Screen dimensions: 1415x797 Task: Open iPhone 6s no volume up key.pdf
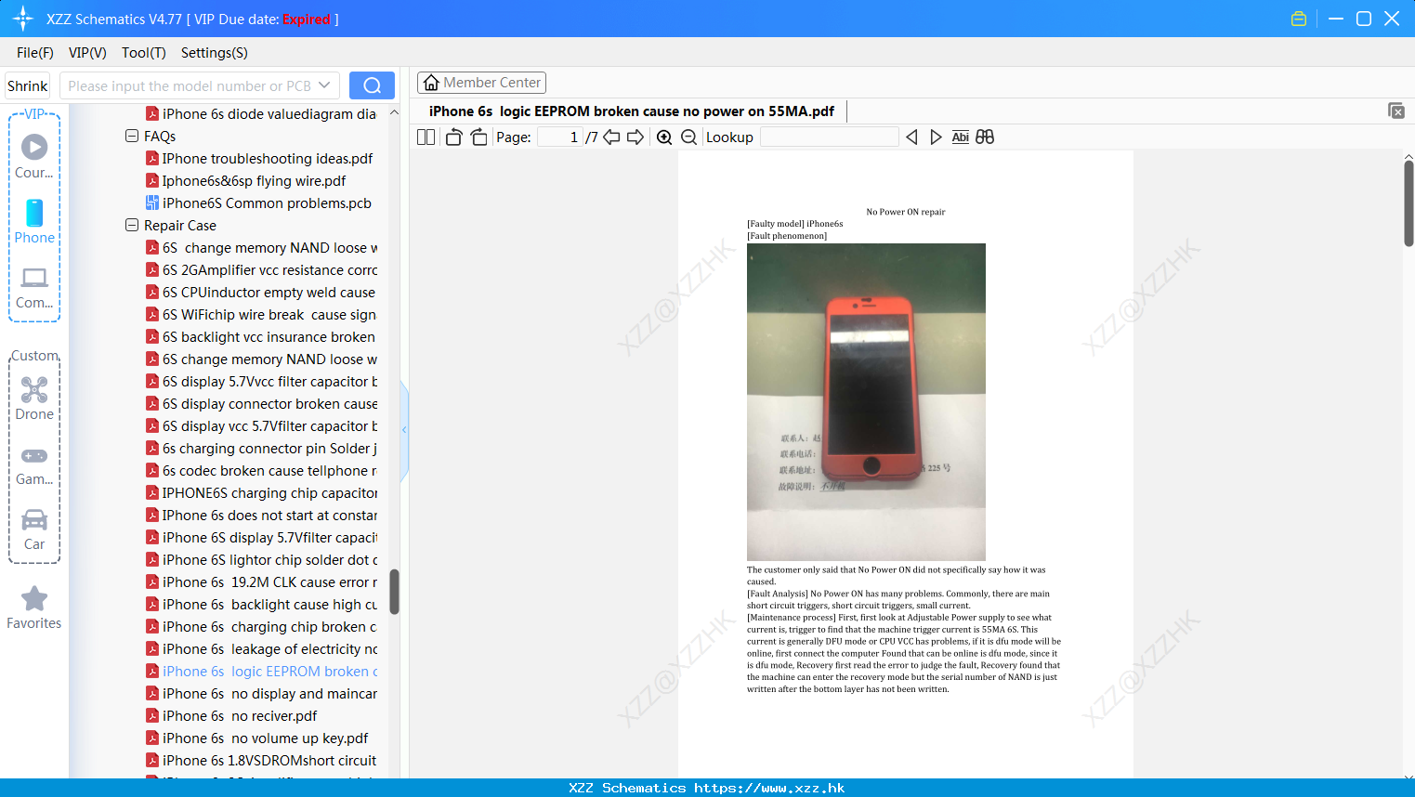[257, 738]
